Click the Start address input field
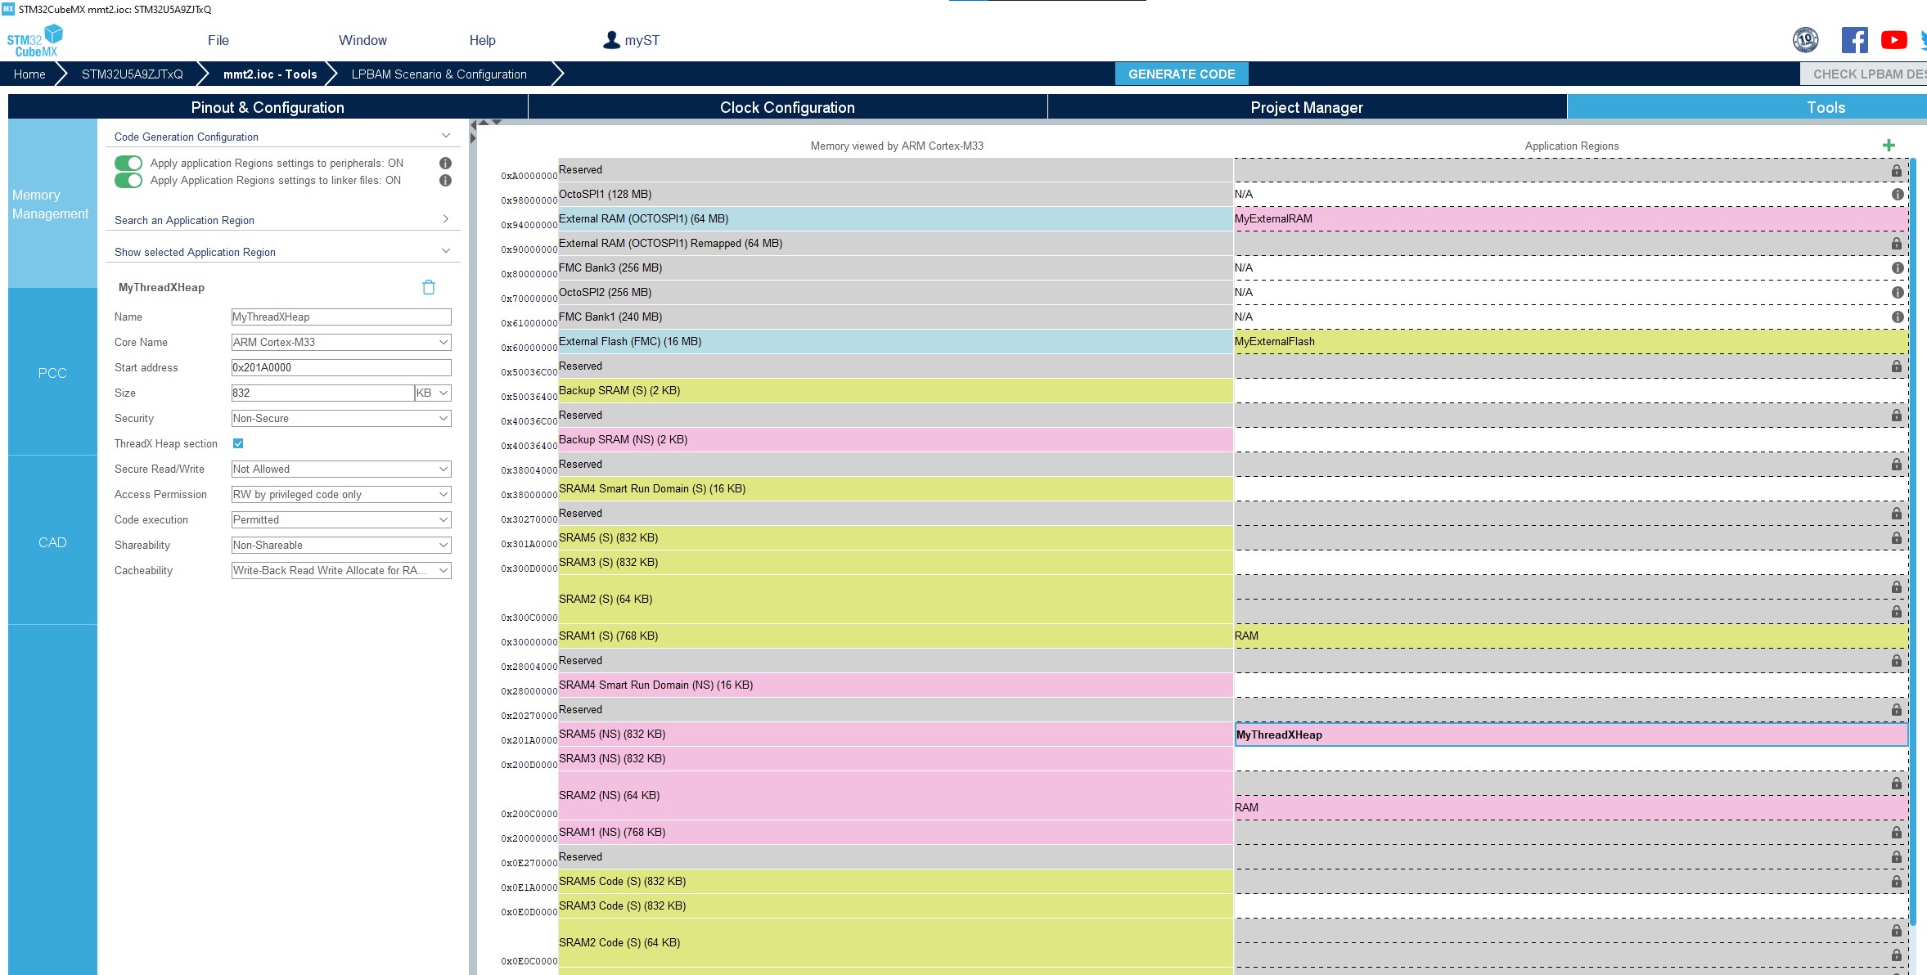Screen dimensions: 1927x975 click(341, 367)
